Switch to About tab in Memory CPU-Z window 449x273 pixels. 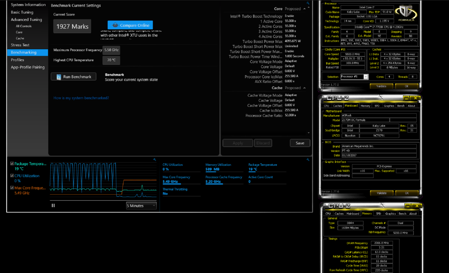[413, 214]
